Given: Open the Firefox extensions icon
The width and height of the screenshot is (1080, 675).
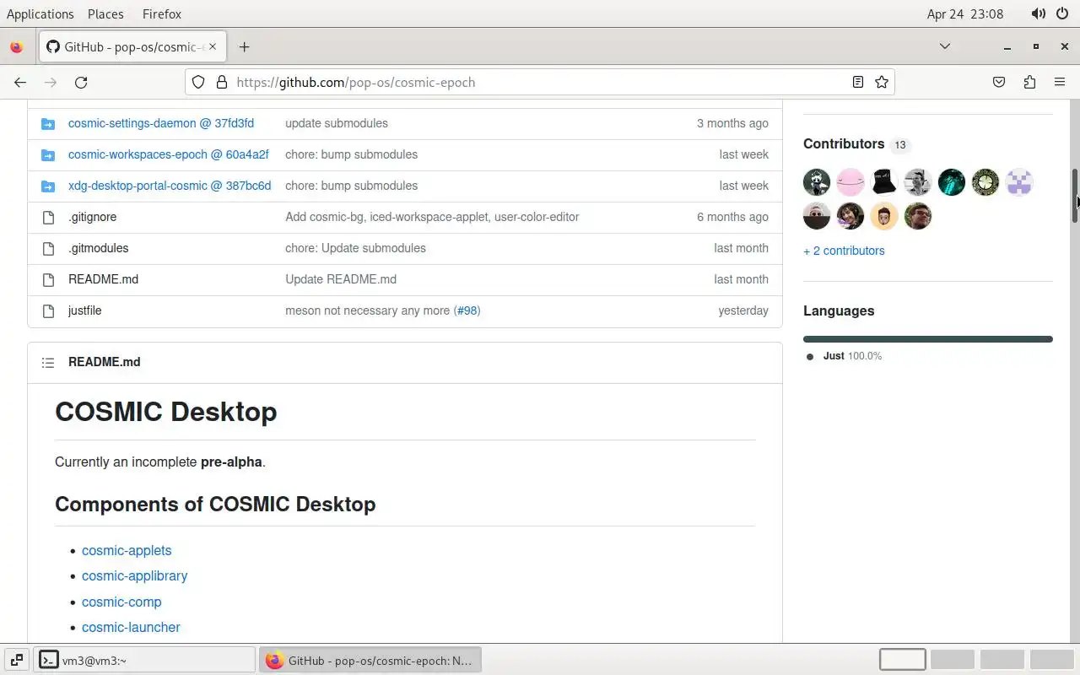Looking at the screenshot, I should click(x=1029, y=82).
